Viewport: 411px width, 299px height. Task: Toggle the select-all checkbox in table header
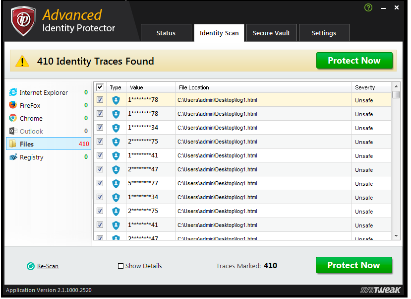point(100,87)
